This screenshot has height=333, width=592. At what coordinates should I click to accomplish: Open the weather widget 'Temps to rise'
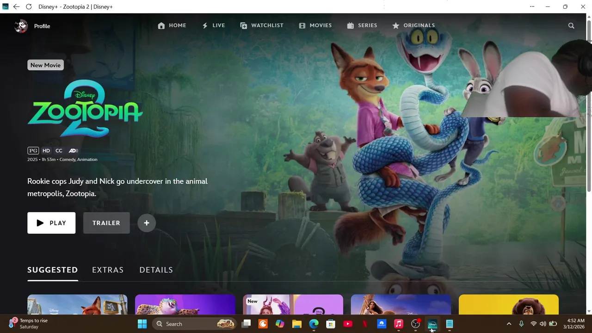29,324
